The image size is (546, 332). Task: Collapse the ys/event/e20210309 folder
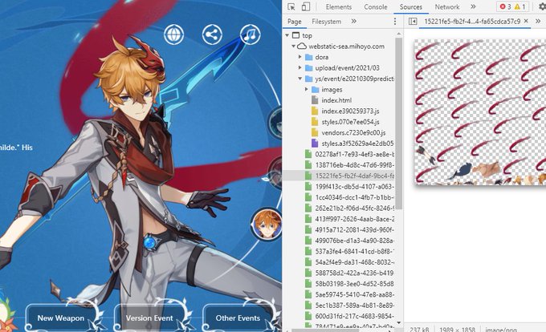coord(299,79)
